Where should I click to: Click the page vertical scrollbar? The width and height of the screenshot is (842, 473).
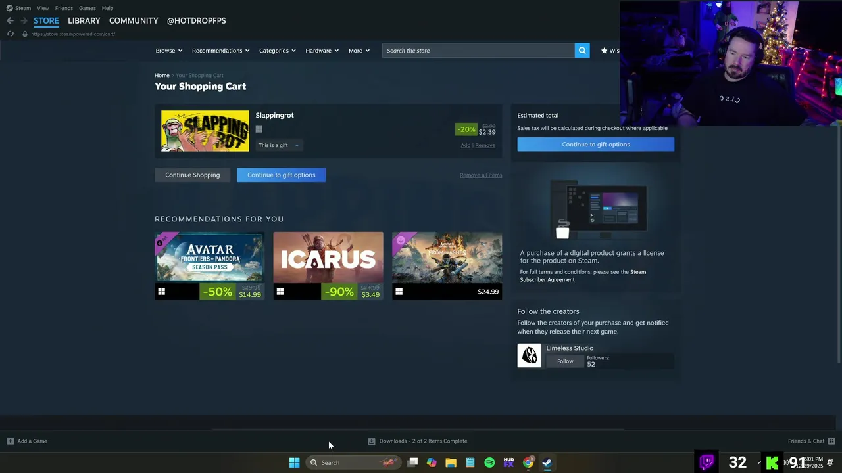click(838, 243)
